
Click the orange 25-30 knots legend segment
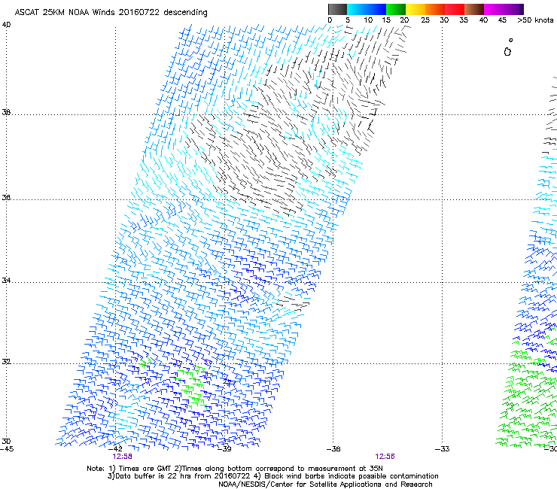[435, 9]
